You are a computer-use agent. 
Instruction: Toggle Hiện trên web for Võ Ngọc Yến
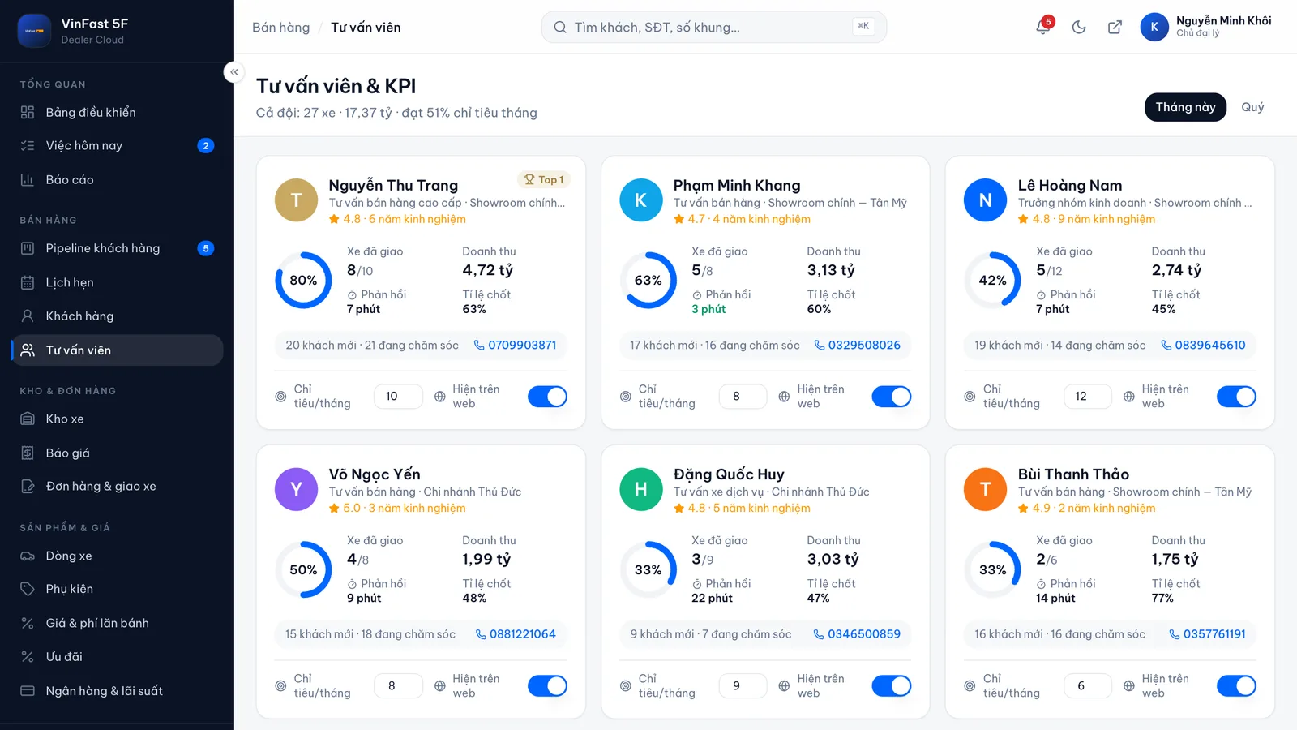pos(547,685)
